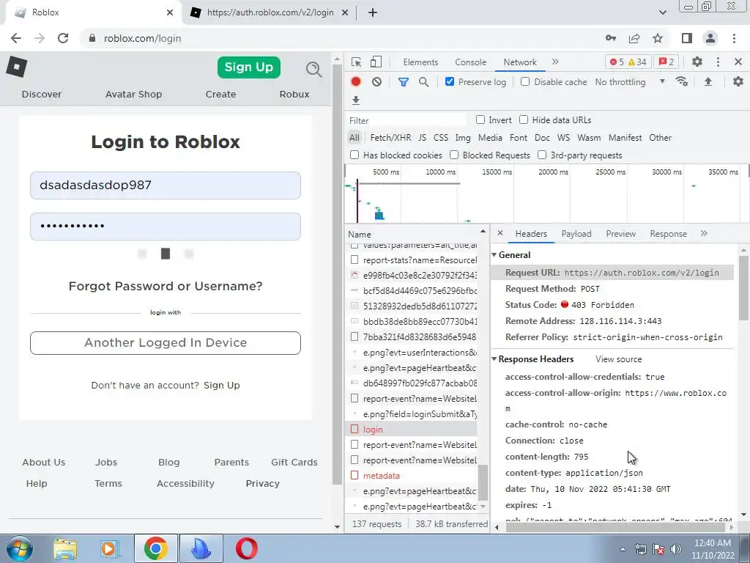This screenshot has height=563, width=750.
Task: Open Chrome tab search dropdown arrow
Action: click(662, 12)
